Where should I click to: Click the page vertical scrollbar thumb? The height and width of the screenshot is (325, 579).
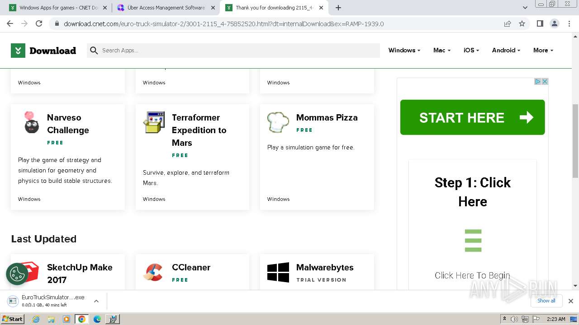point(575,141)
